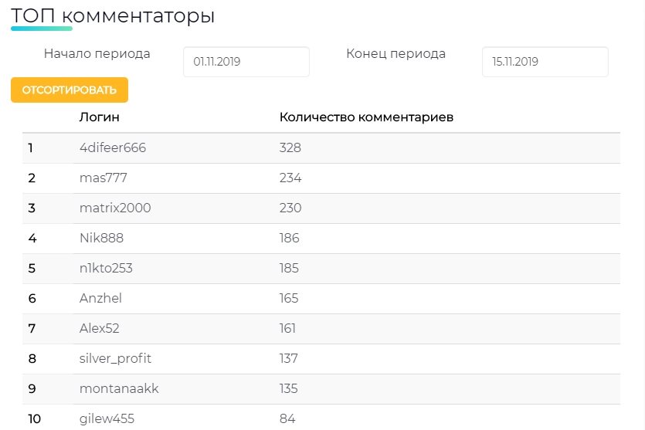Screen dimensions: 645x430
Task: Open user matrix2000 profile
Action: click(x=115, y=208)
